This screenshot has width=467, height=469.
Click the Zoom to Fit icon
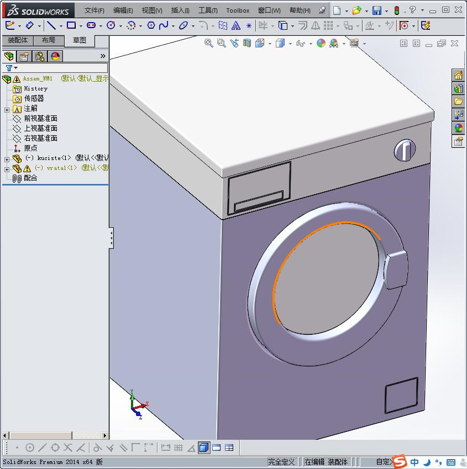(x=208, y=43)
